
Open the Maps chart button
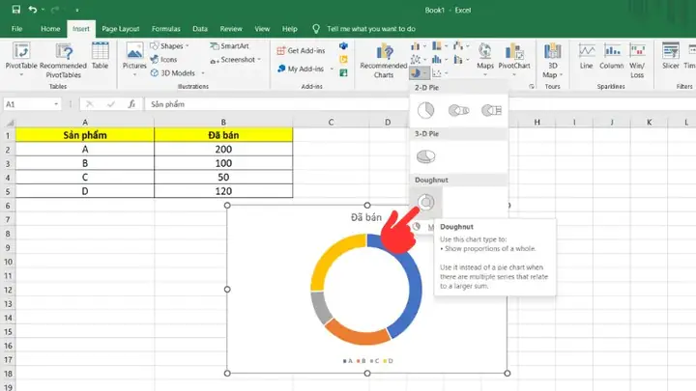[x=484, y=60]
